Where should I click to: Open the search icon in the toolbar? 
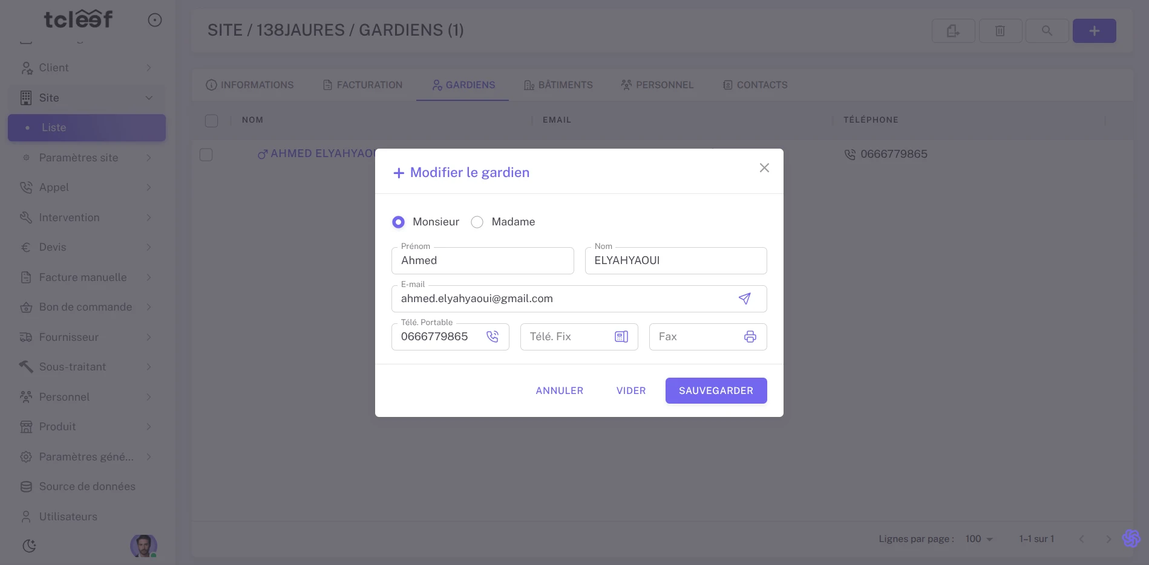click(1047, 30)
